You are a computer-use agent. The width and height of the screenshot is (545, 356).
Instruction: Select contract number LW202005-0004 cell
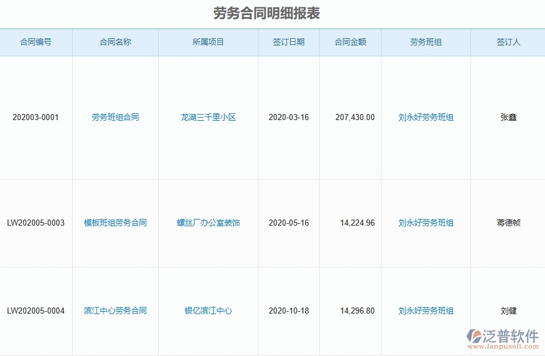point(36,310)
